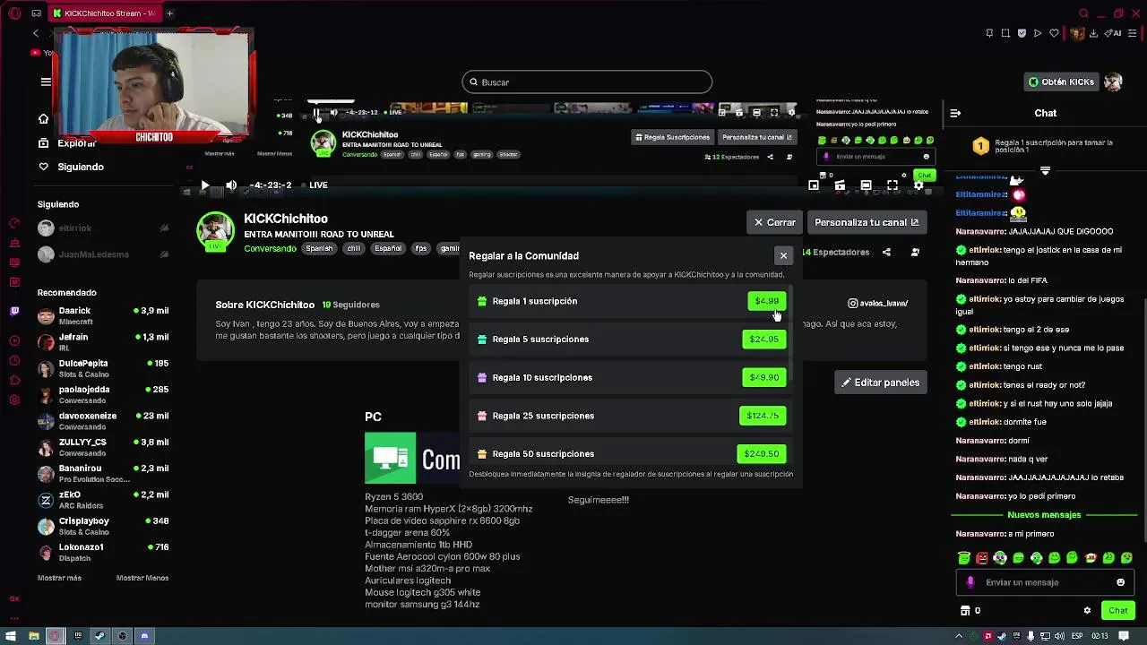Open the Opera menu logo
The width and height of the screenshot is (1147, 645).
pyautogui.click(x=15, y=13)
